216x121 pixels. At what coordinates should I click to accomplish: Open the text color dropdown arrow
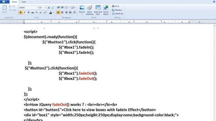click(x=53, y=12)
